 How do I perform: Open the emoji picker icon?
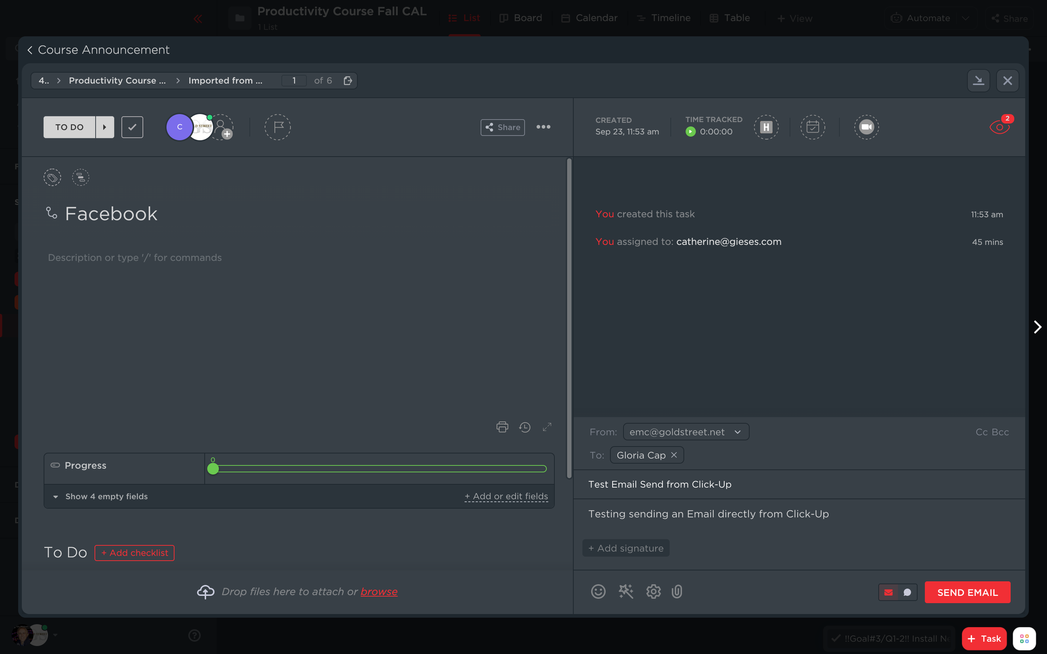(598, 591)
